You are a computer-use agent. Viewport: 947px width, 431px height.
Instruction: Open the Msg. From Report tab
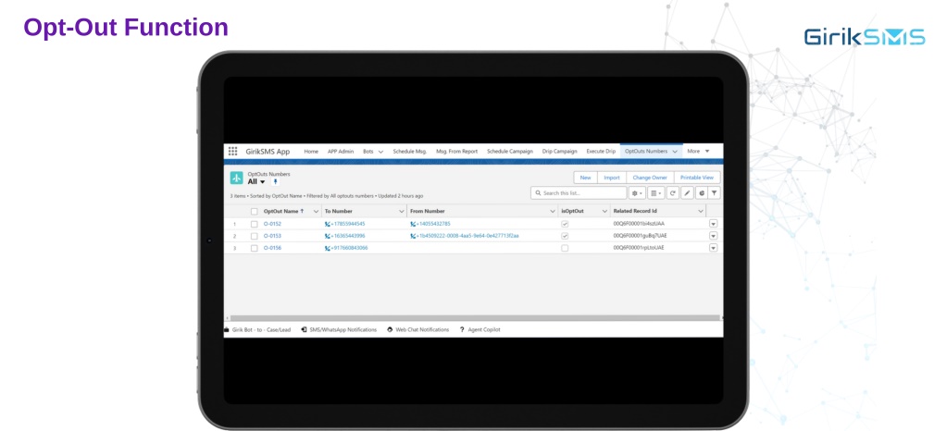pos(456,152)
